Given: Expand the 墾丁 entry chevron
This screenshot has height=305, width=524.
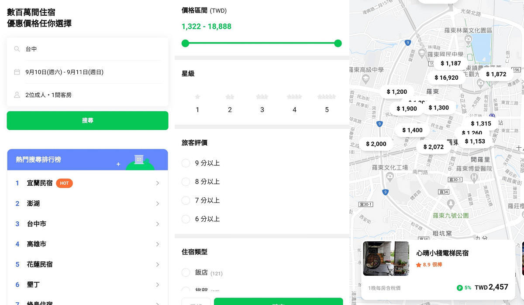Looking at the screenshot, I should click(158, 285).
